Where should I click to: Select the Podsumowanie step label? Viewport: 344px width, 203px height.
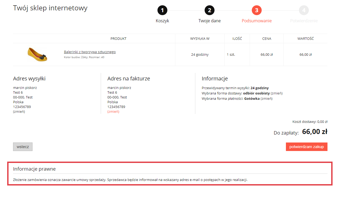click(257, 21)
